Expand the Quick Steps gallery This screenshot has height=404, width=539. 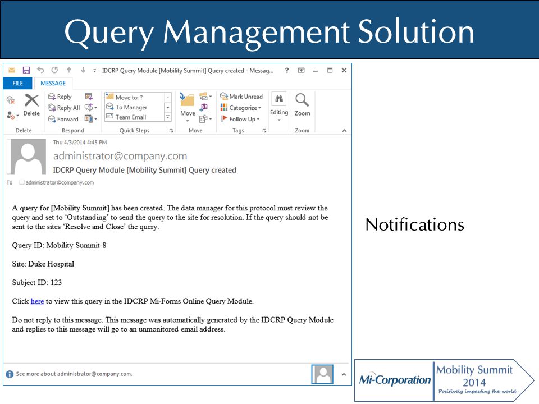coord(168,117)
